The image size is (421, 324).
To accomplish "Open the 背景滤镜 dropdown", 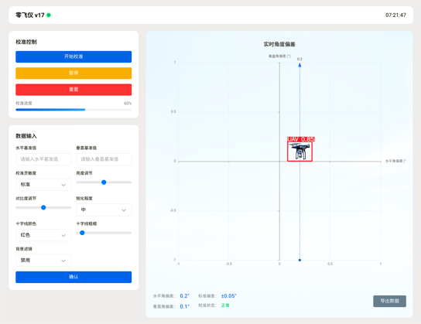I will point(43,260).
